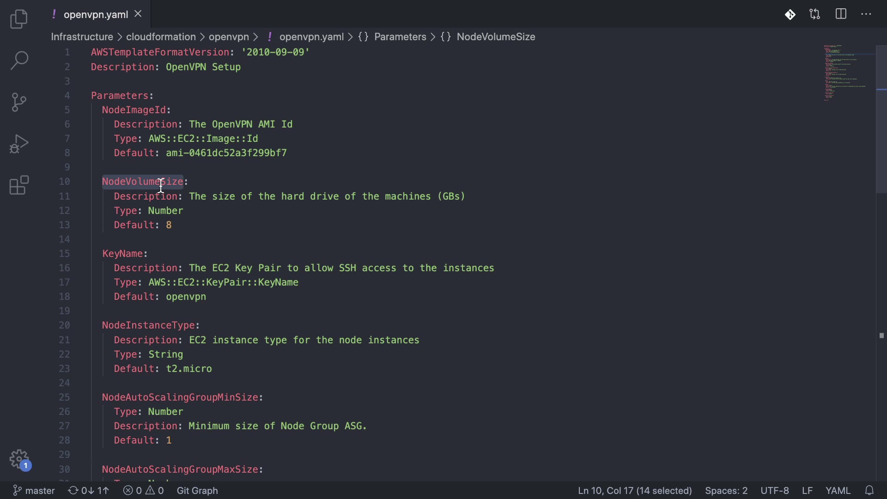
Task: Click the open changes compare icon
Action: [x=815, y=14]
